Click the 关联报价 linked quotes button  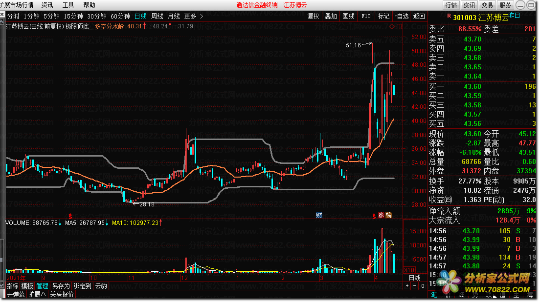(62, 295)
